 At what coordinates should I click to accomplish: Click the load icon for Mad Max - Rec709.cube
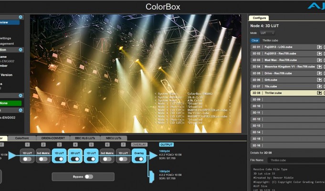[x=319, y=60]
